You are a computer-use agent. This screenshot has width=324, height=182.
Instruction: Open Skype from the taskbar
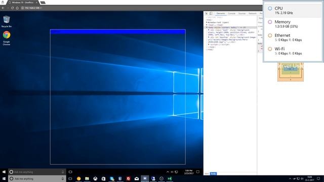[x=112, y=178]
